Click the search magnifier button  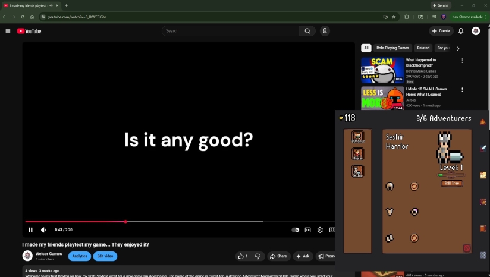tap(307, 31)
